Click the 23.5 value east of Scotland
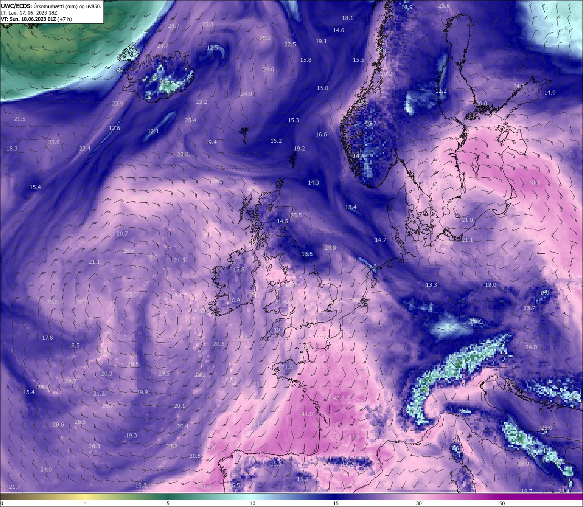The height and width of the screenshot is (507, 583). click(296, 216)
